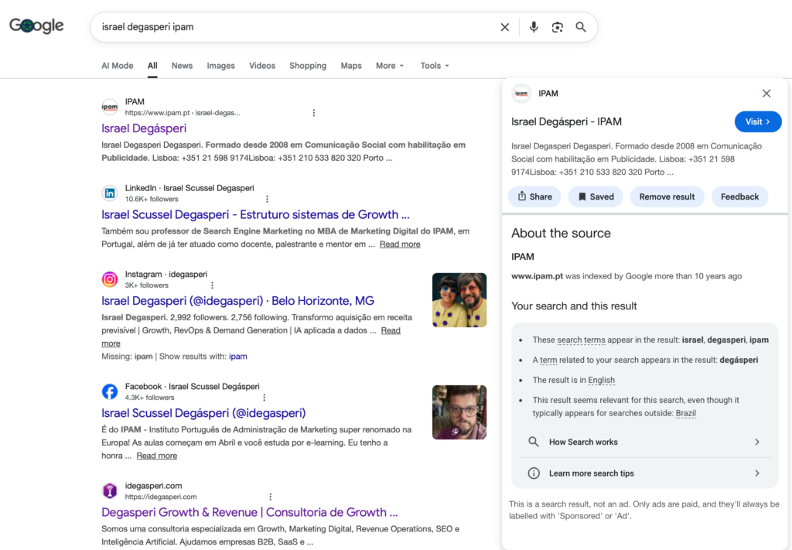Open Israel Scussel Degasperi LinkedIn result
Screen dimensions: 792x550
pos(255,214)
